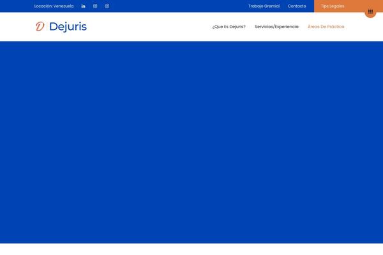Select the Servicios/Experiencia menu item
Screen dimensions: 383x255
[x=276, y=27]
